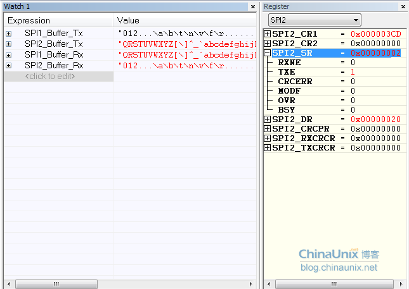Click the '<click to edit>' expression field

(x=50, y=76)
